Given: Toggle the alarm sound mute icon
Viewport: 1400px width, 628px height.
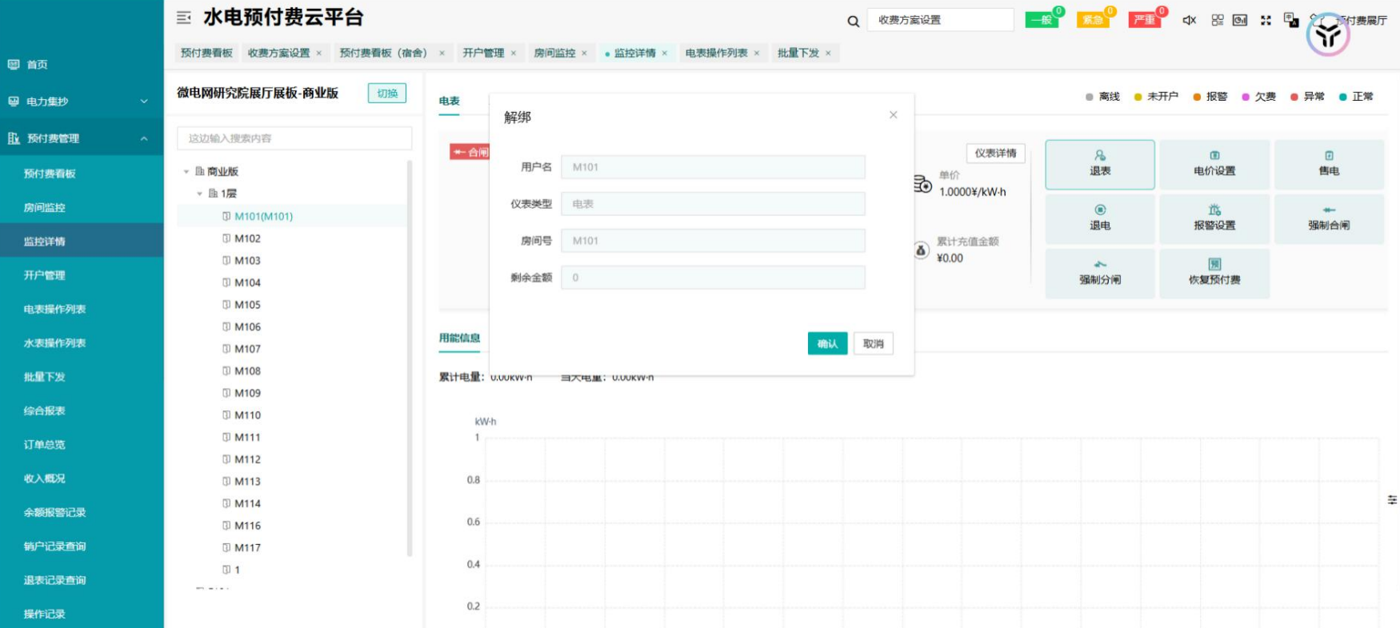Looking at the screenshot, I should 1190,20.
